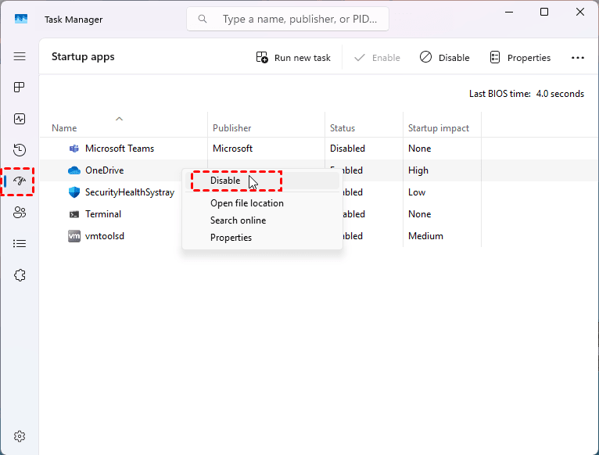Click the Disable button in toolbar
This screenshot has height=455, width=599.
[x=444, y=58]
